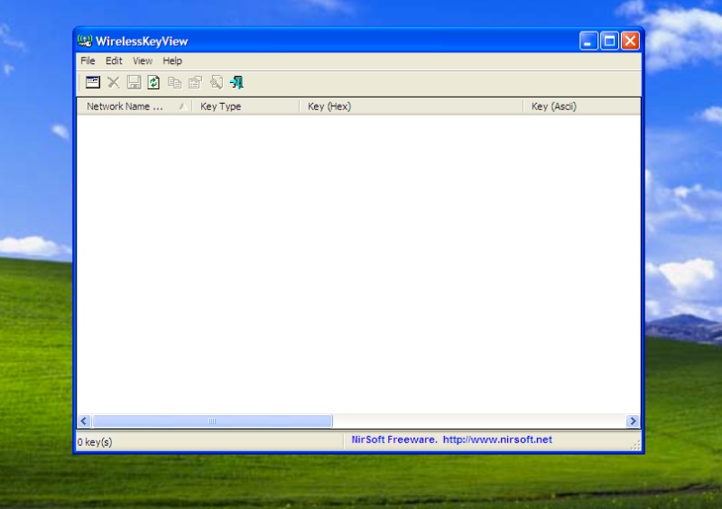This screenshot has width=722, height=509.
Task: Click the Exit door icon
Action: point(236,82)
